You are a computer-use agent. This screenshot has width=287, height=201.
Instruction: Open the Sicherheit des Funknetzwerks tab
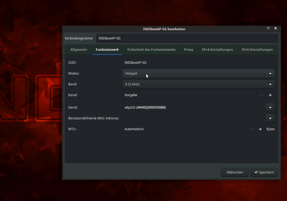151,50
